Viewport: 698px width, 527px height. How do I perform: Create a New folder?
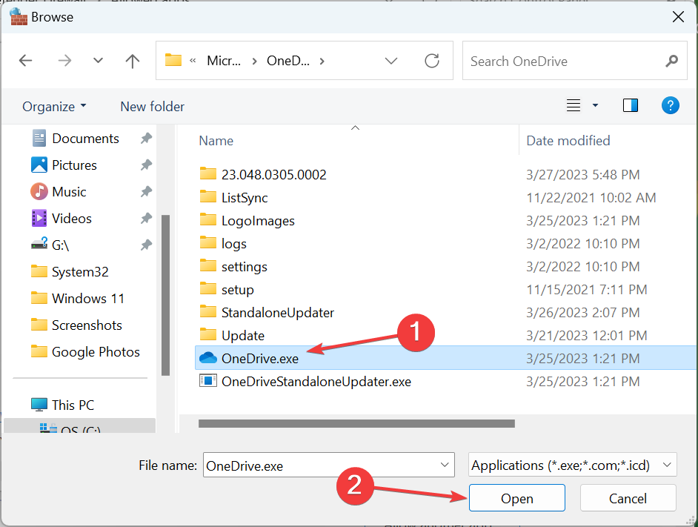point(152,107)
